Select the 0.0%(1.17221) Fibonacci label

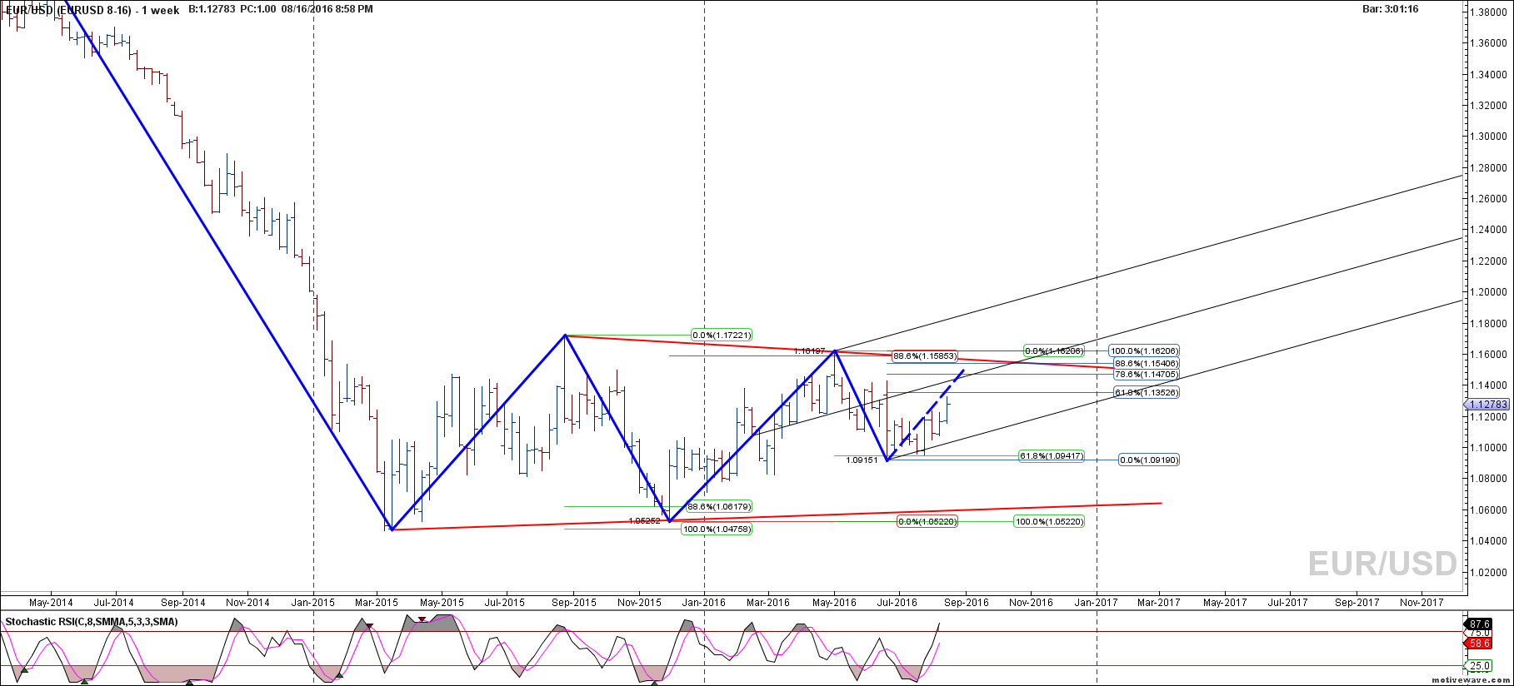click(x=722, y=335)
